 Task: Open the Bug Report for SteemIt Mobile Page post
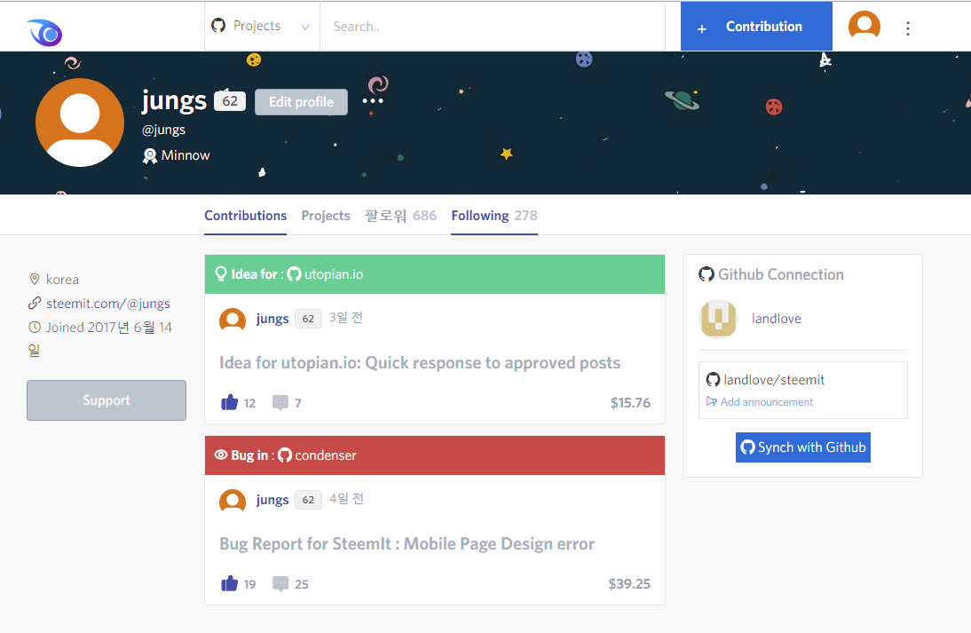click(407, 544)
